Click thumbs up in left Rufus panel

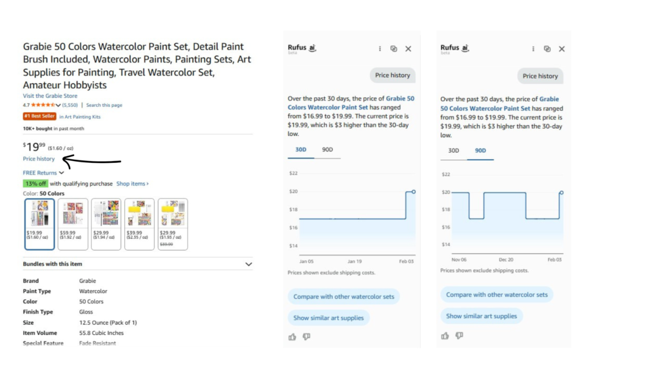(292, 337)
